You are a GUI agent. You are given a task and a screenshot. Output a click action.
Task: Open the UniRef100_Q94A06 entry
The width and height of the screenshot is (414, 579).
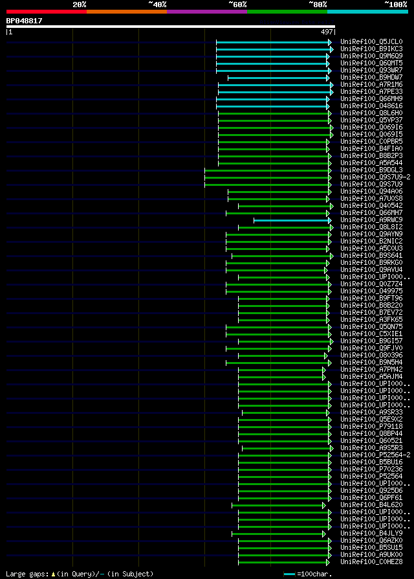click(371, 191)
